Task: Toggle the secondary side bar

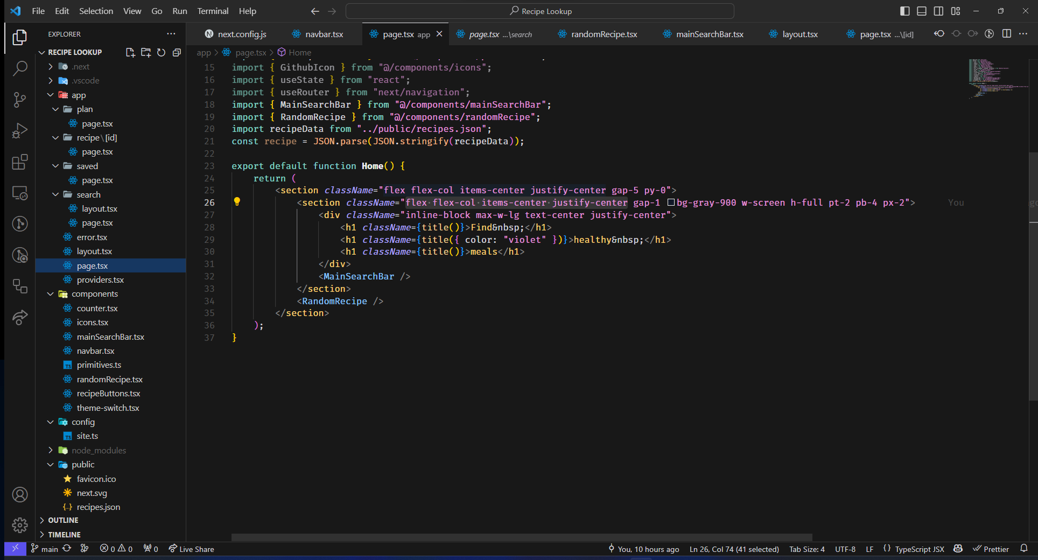Action: [x=938, y=11]
